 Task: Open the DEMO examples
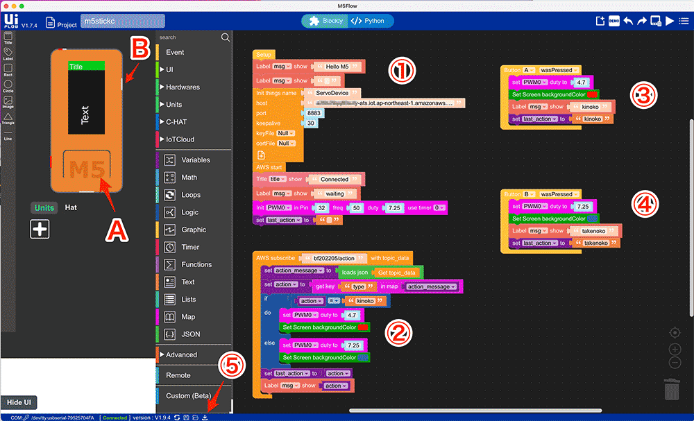tap(614, 21)
